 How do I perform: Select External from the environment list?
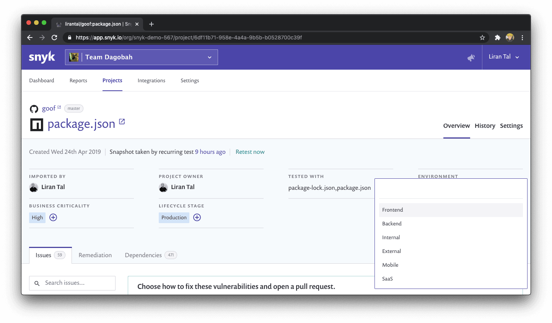click(x=451, y=251)
